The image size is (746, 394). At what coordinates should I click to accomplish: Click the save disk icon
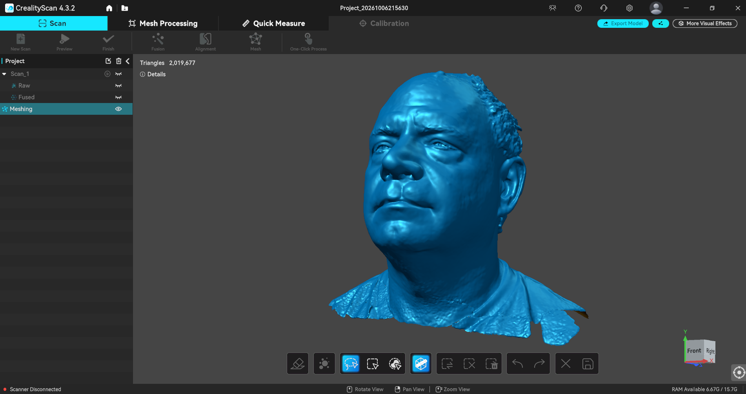pyautogui.click(x=588, y=364)
